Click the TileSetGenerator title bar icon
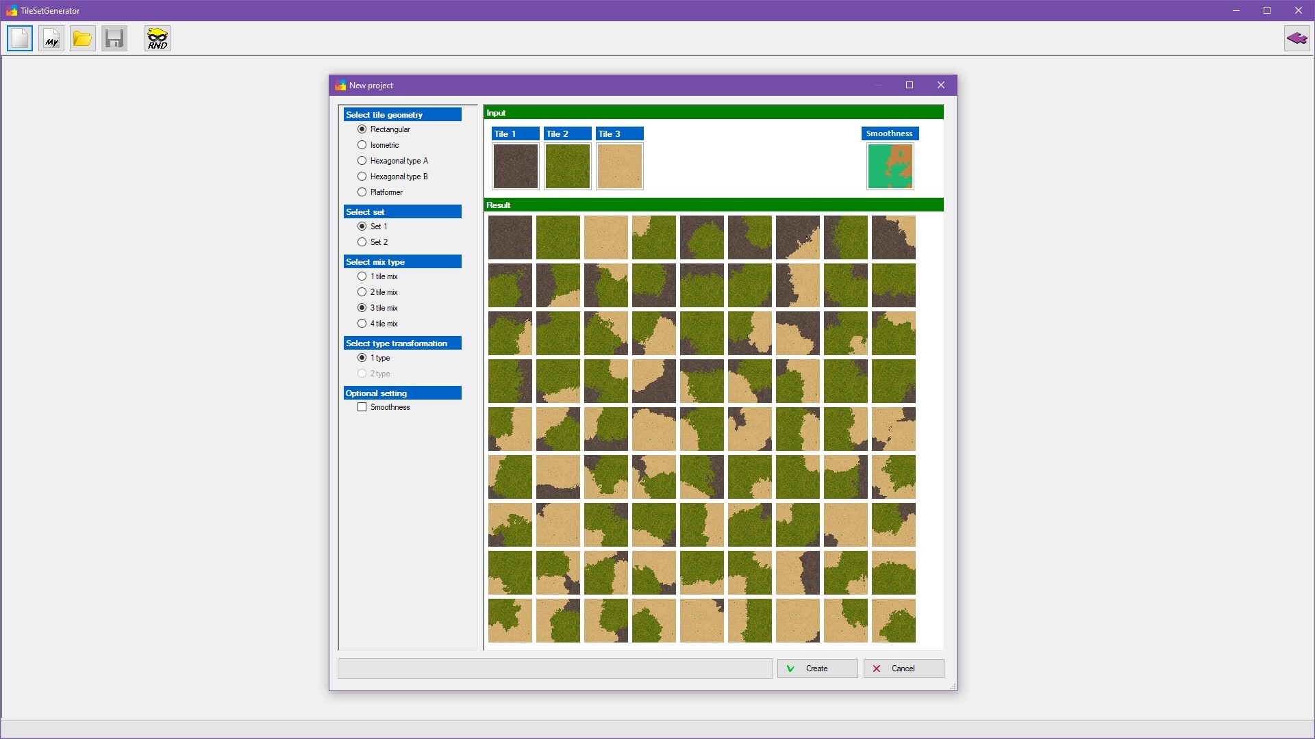 [11, 10]
